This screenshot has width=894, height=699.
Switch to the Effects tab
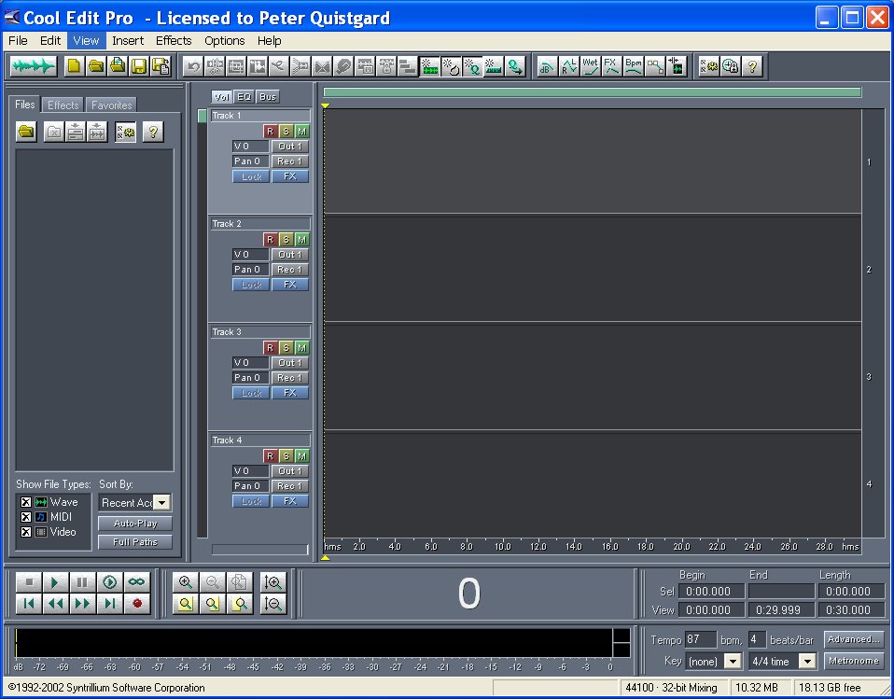[63, 105]
